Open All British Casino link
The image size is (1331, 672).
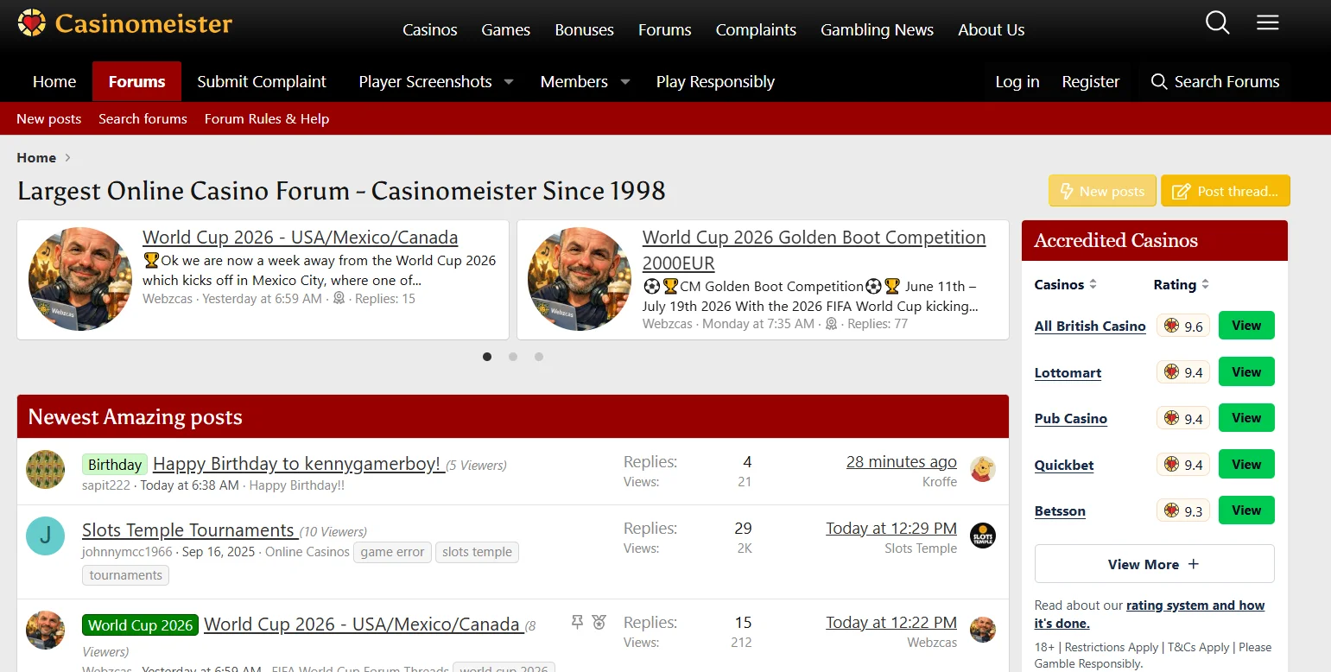point(1090,326)
